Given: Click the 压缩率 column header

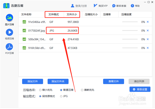Looking at the screenshot, I should [107, 14].
